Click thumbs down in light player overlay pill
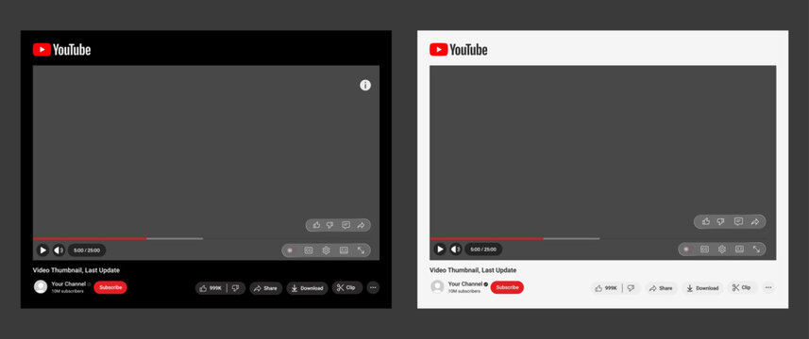The image size is (809, 339). [721, 221]
